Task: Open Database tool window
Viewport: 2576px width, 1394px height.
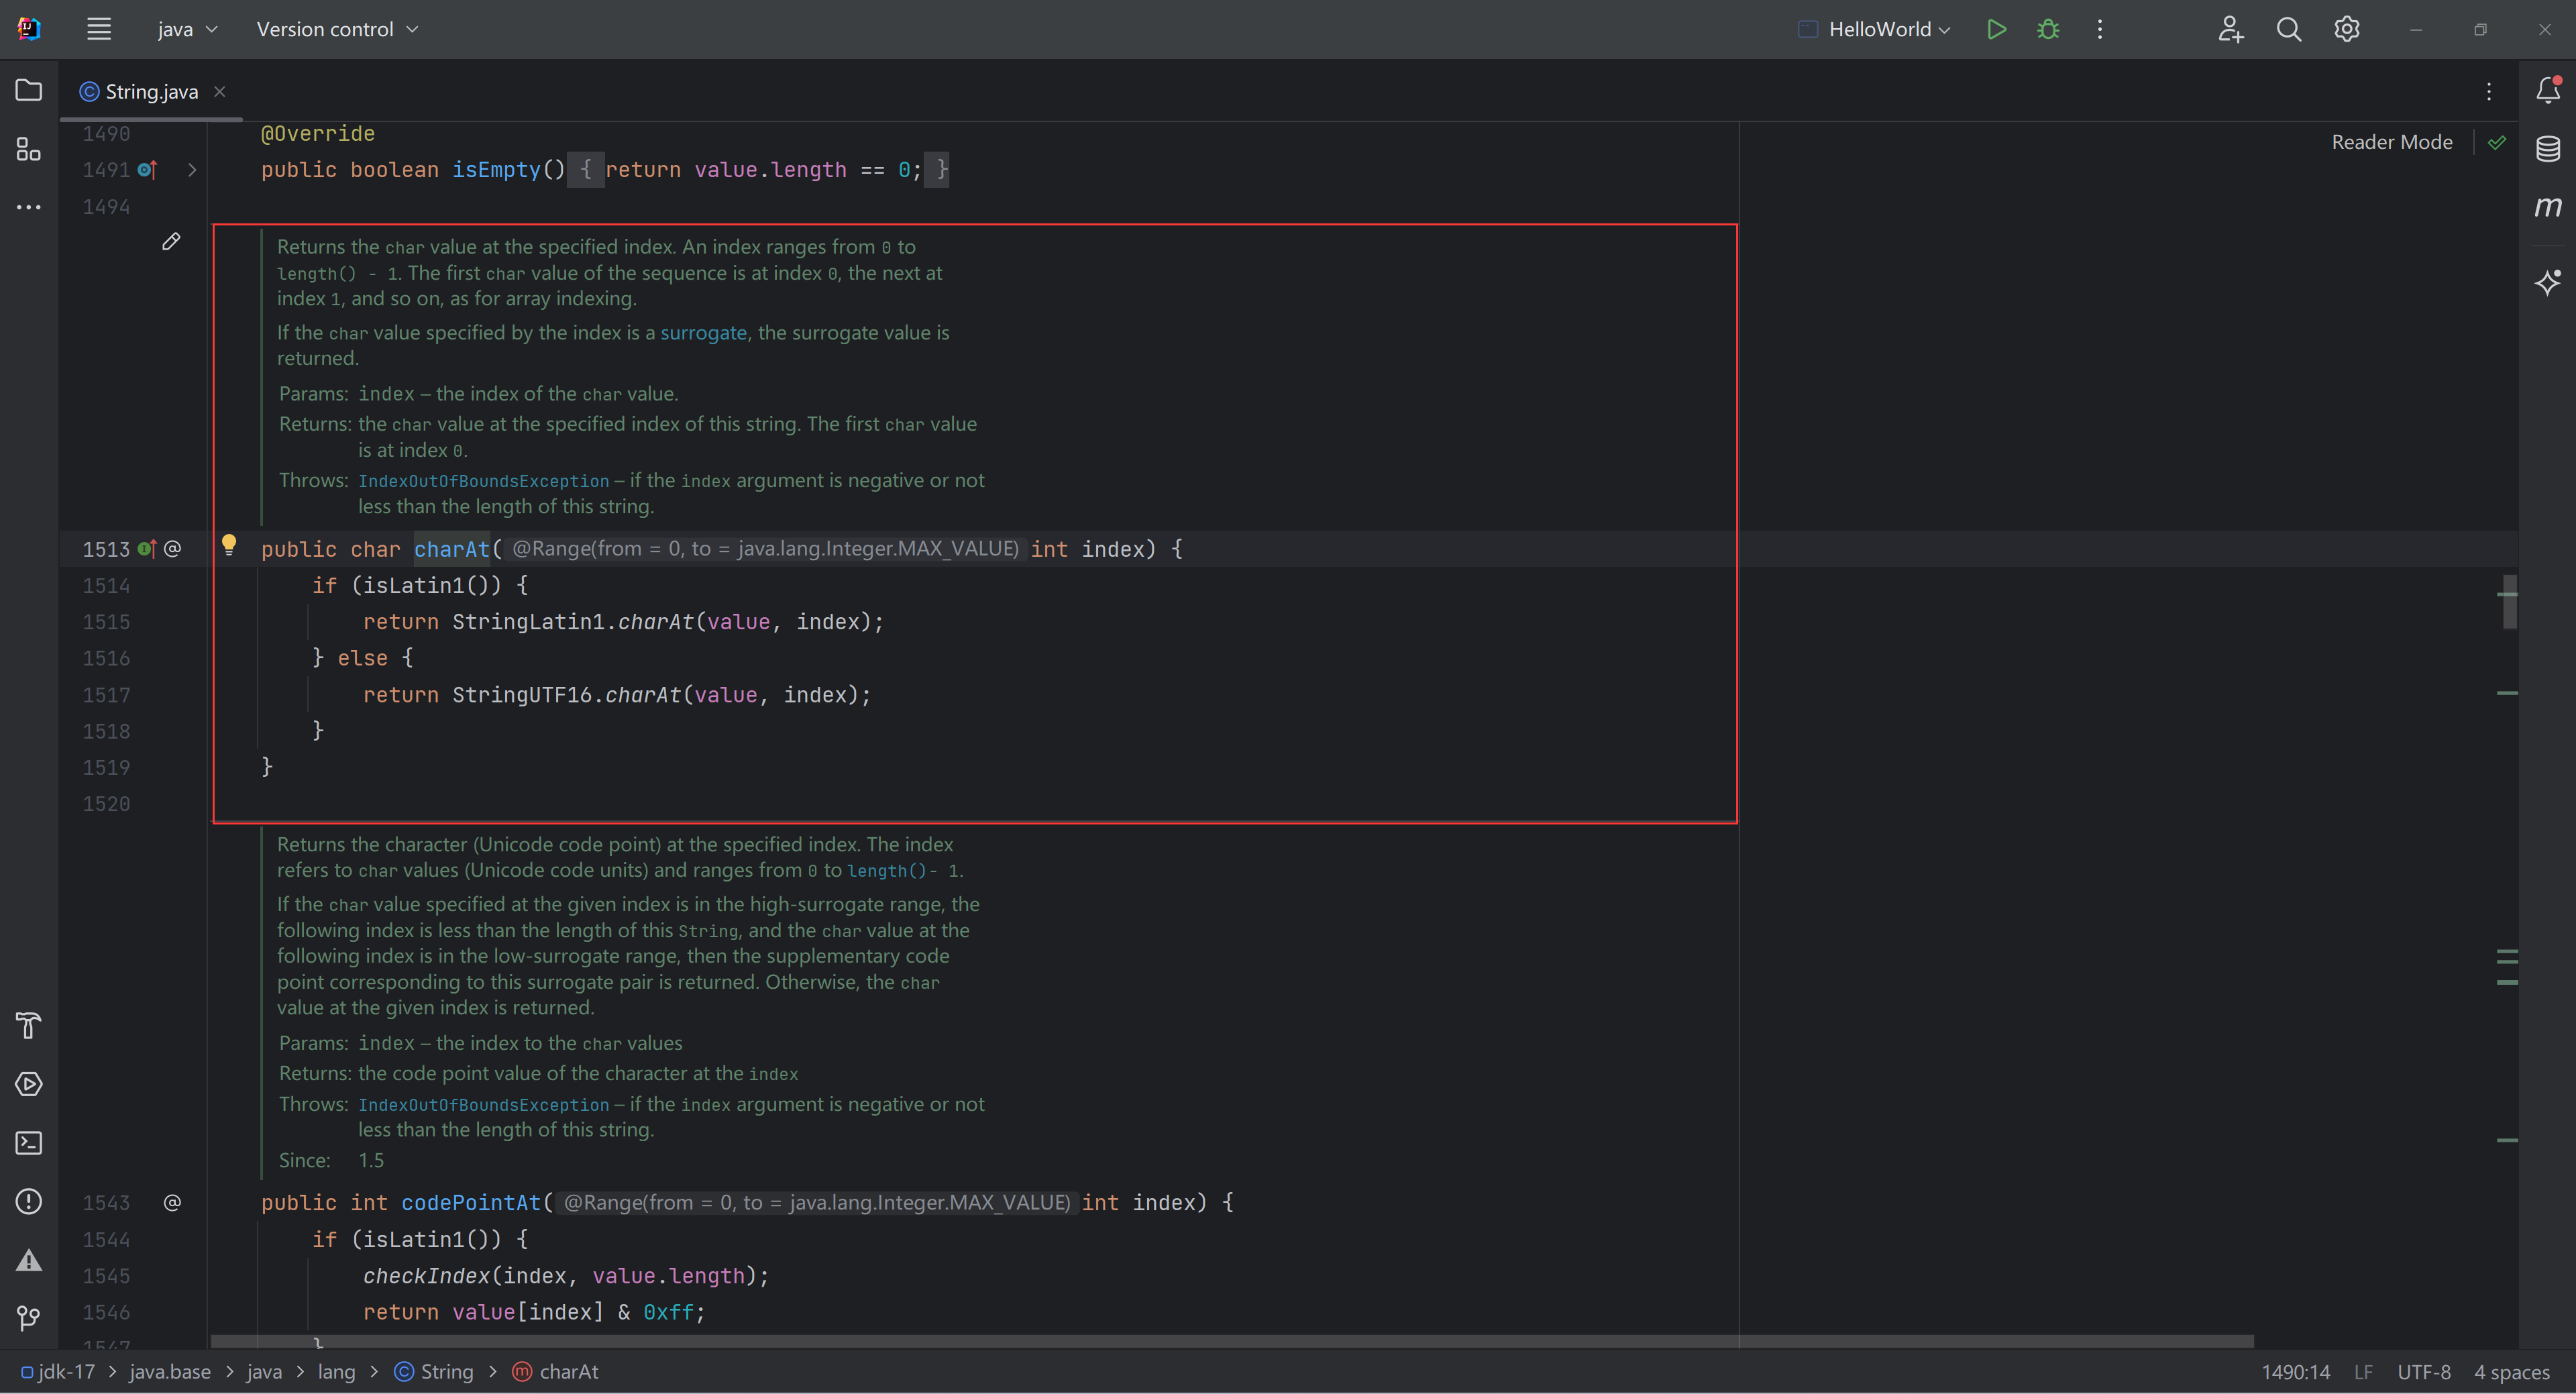Action: click(x=2548, y=149)
